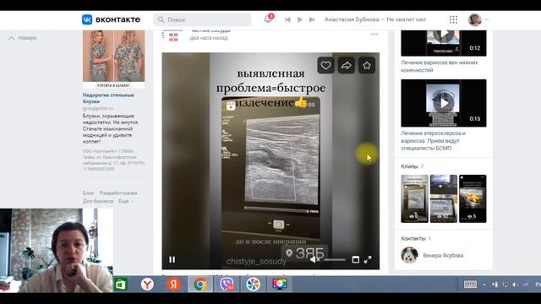
Task: Share the video with the arrow icon
Action: 346,66
